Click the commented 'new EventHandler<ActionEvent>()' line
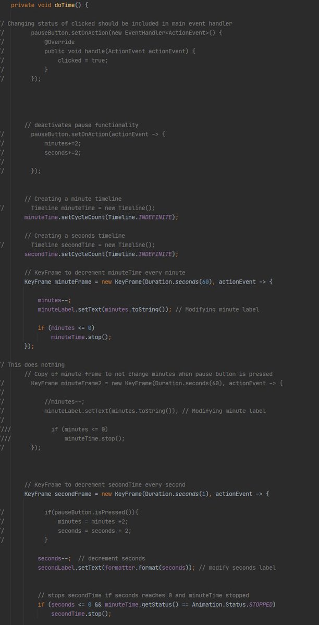Image resolution: width=319 pixels, height=625 pixels. [127, 33]
